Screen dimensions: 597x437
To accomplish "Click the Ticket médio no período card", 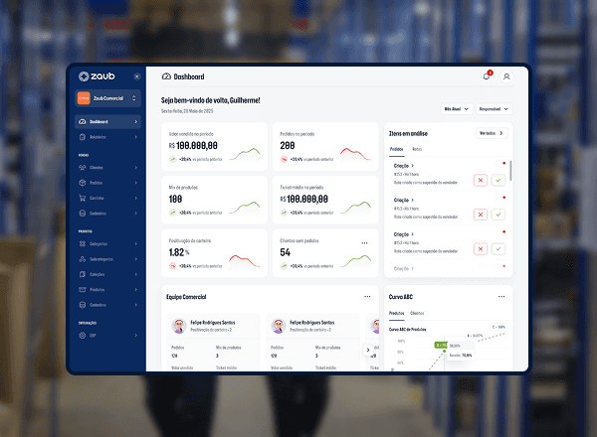I will pyautogui.click(x=325, y=200).
